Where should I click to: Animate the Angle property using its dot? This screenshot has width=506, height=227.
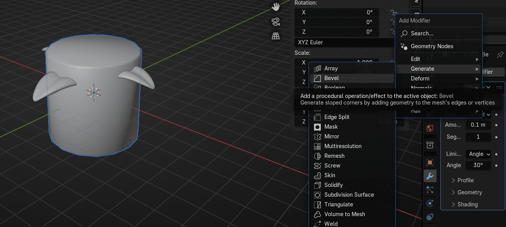coord(496,165)
